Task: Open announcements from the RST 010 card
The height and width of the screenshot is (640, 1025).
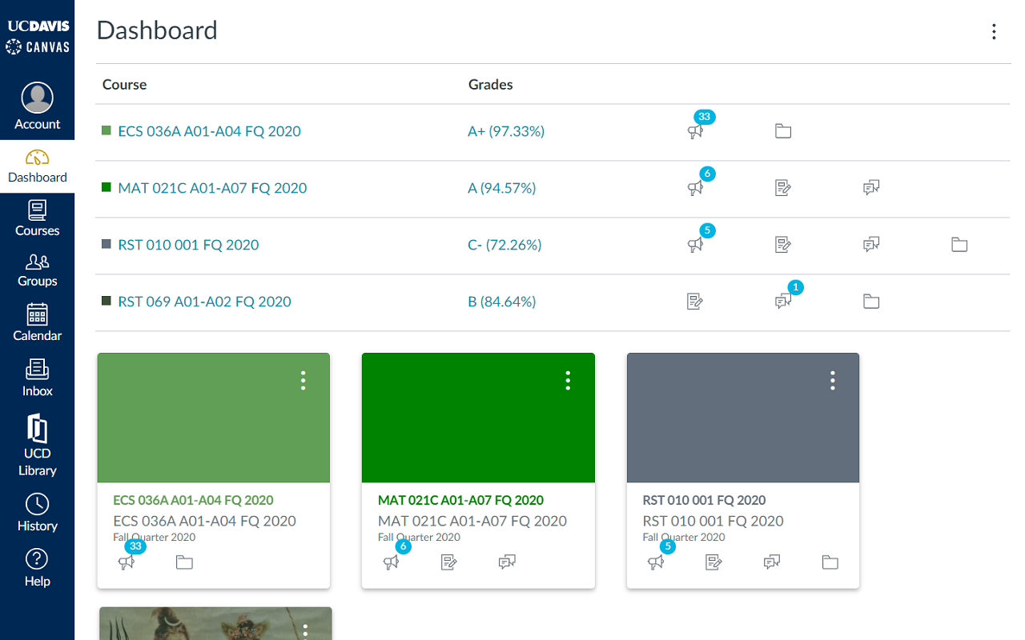Action: 657,562
